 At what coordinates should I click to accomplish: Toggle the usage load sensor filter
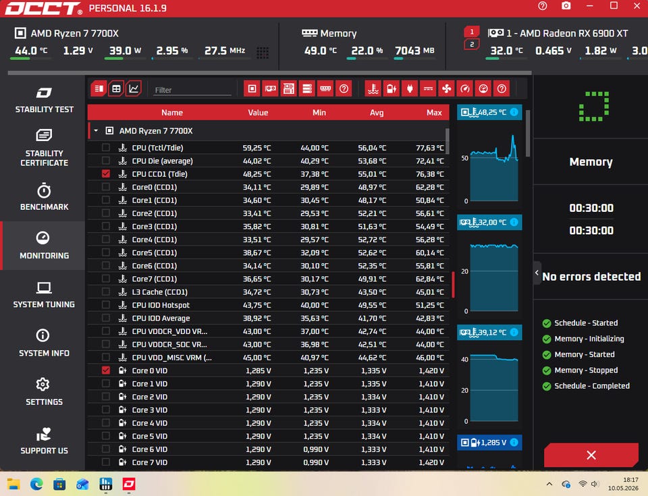[483, 88]
